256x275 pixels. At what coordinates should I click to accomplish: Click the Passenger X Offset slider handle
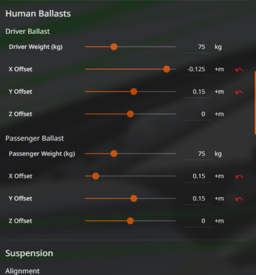pos(95,176)
